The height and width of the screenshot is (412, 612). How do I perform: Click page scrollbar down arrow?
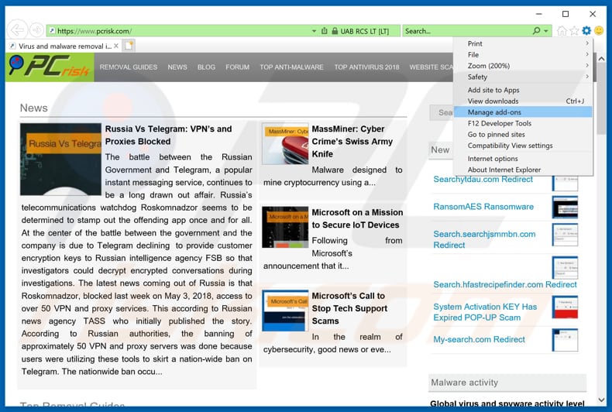pos(601,400)
